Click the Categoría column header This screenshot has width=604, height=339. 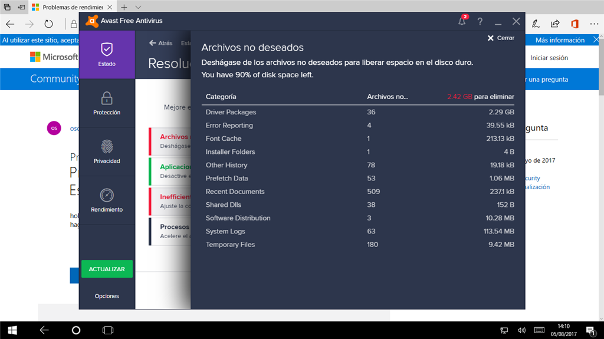click(221, 97)
